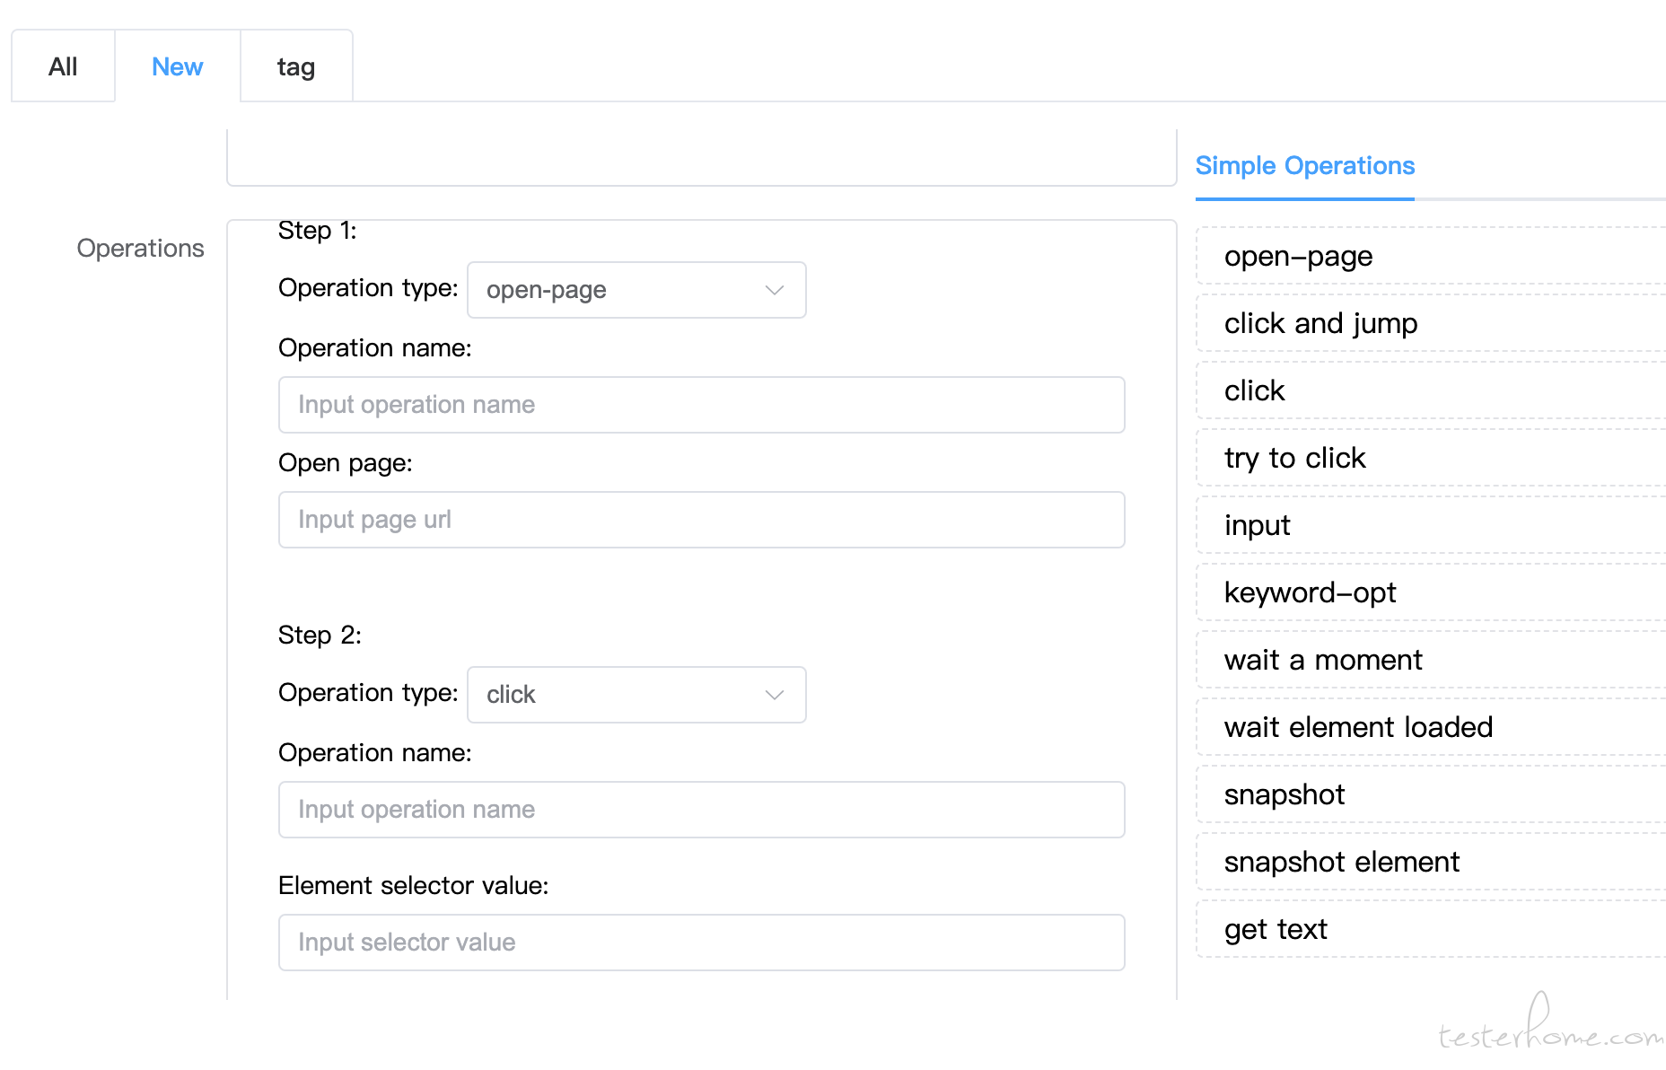Focus Step 2 operation name input

pyautogui.click(x=702, y=810)
